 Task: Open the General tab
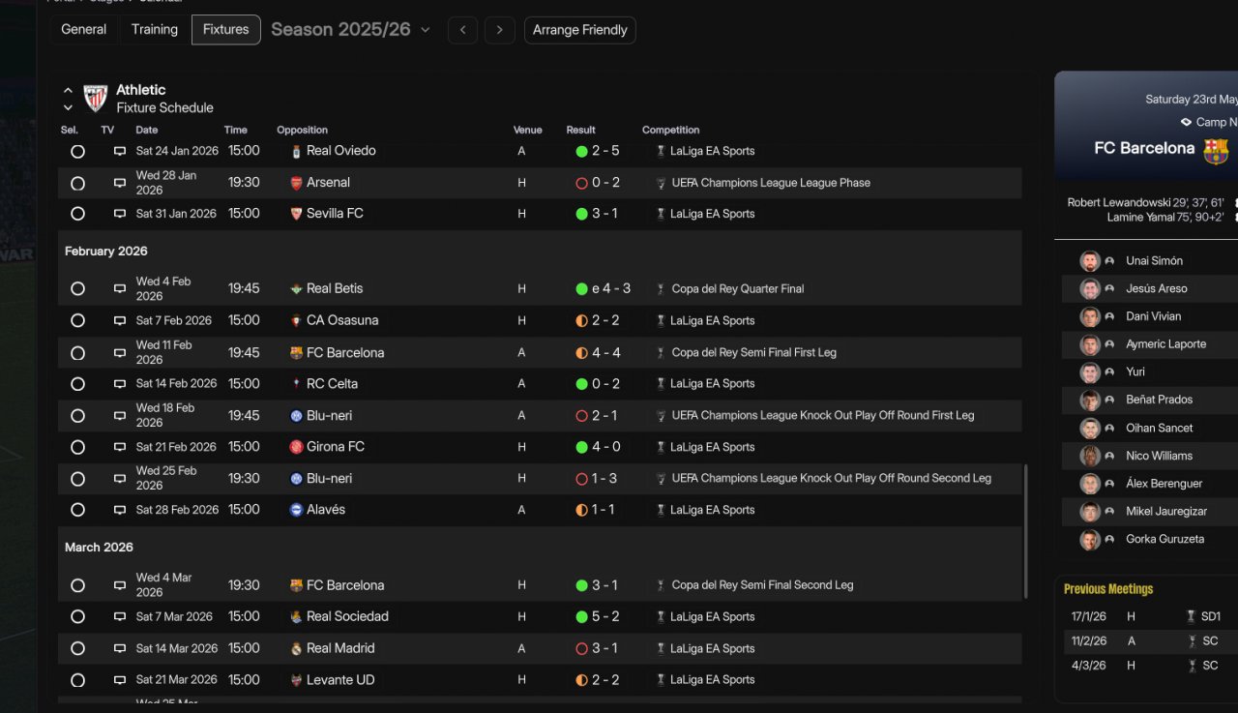84,30
